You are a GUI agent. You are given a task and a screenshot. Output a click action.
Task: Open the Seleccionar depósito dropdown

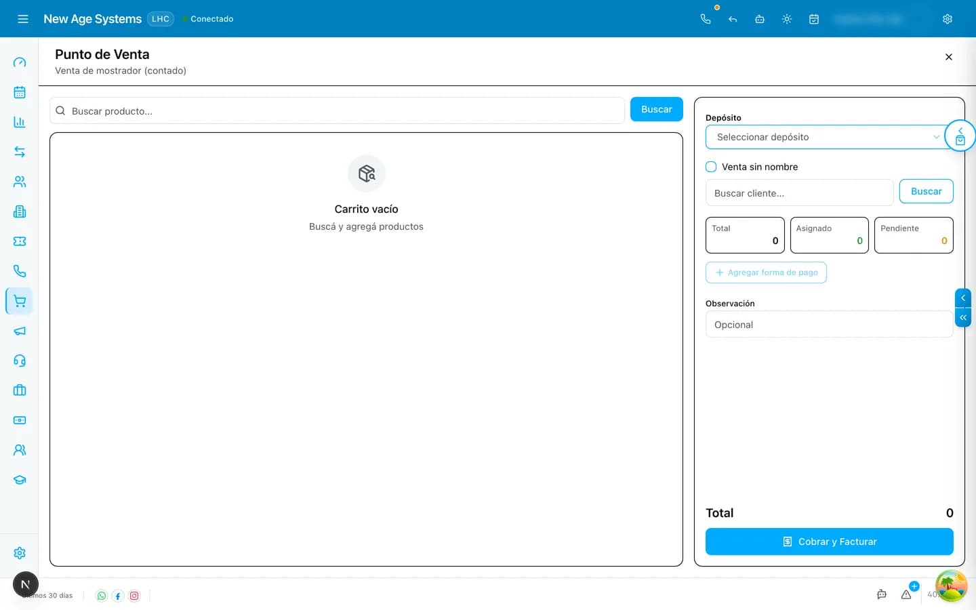tap(826, 137)
